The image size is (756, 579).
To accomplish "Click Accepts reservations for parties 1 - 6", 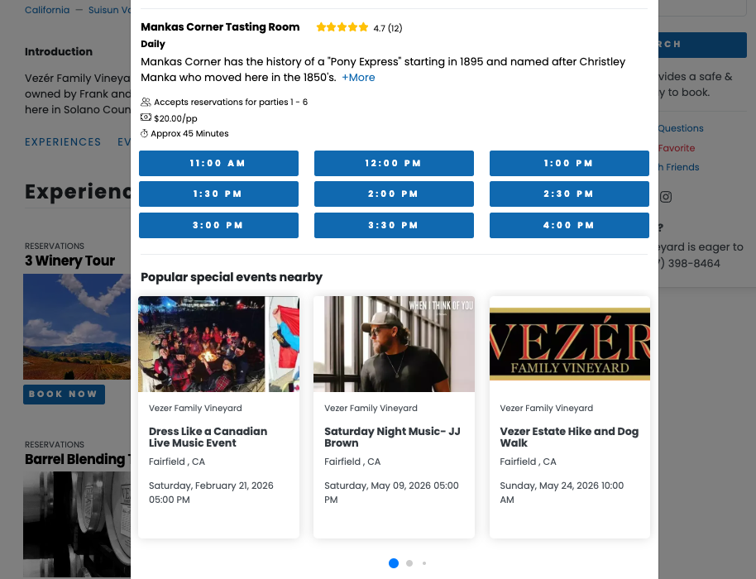I will click(231, 102).
